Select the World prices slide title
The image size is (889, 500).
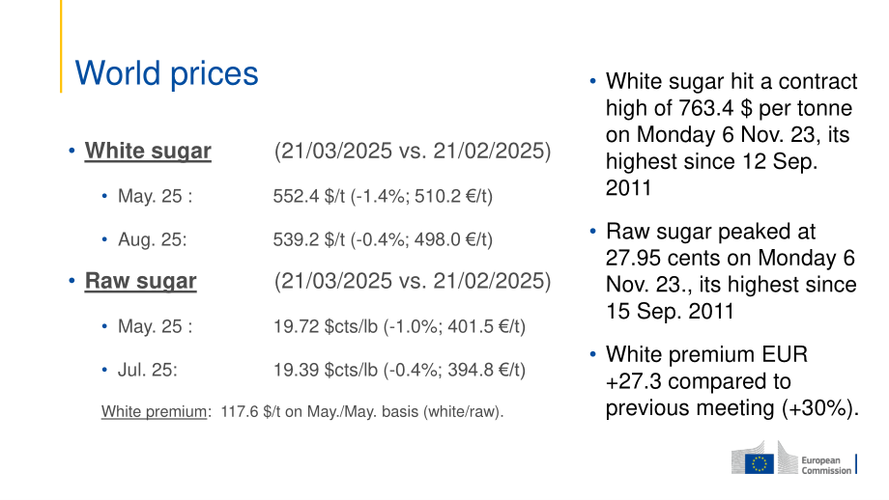point(166,73)
